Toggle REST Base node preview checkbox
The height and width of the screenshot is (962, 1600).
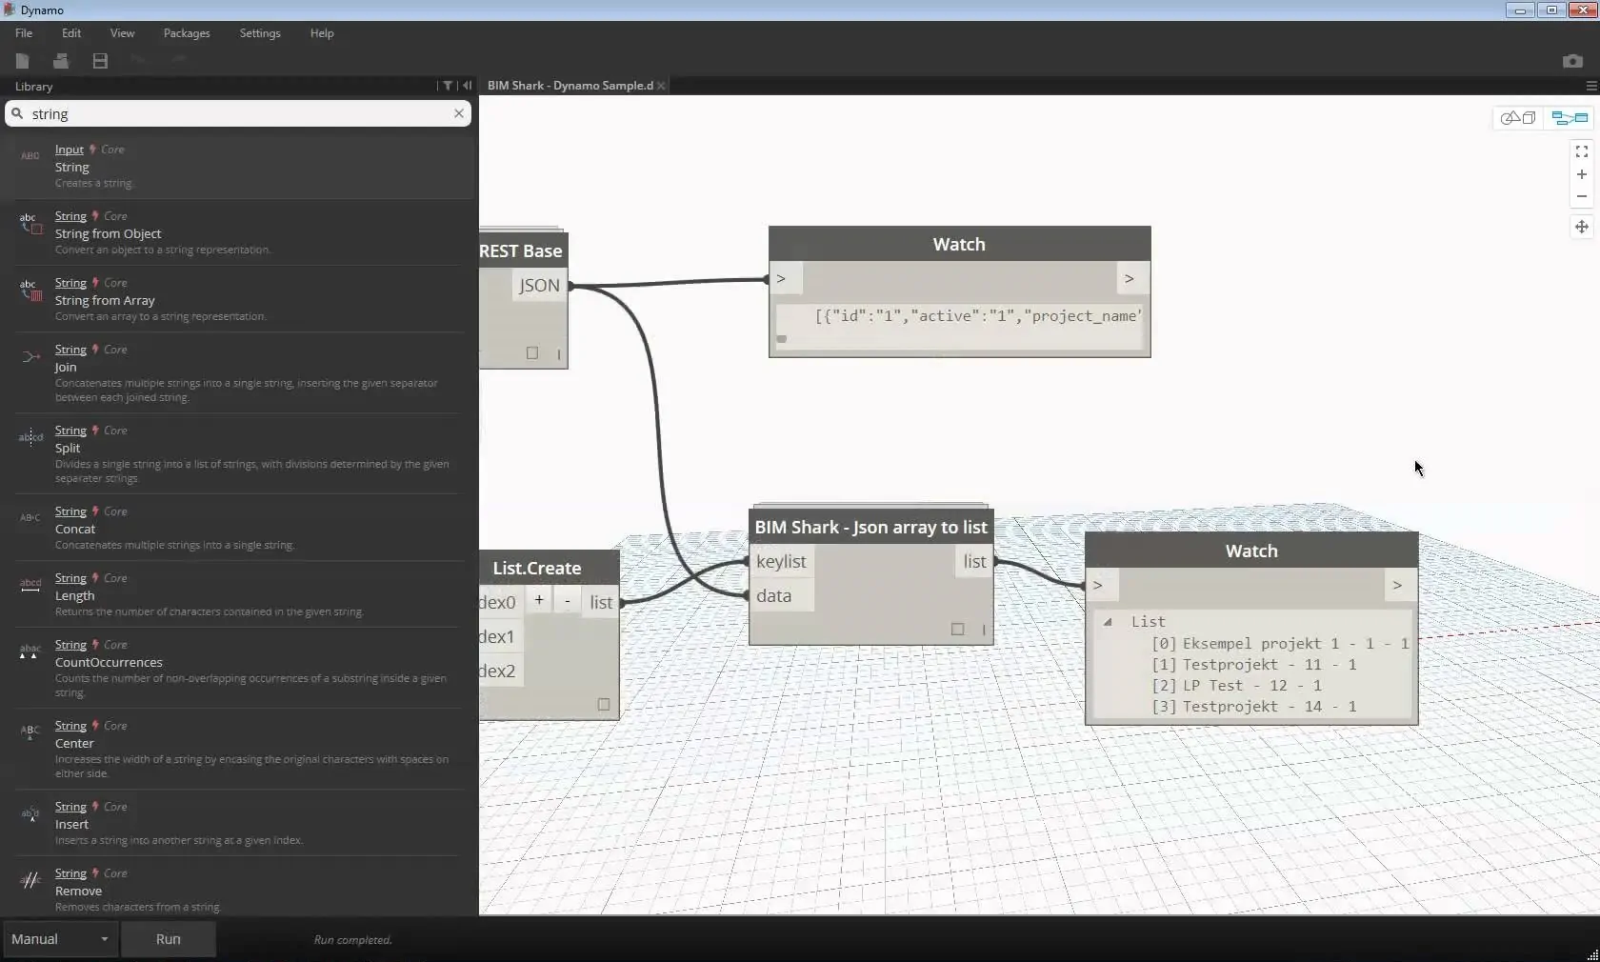coord(532,353)
